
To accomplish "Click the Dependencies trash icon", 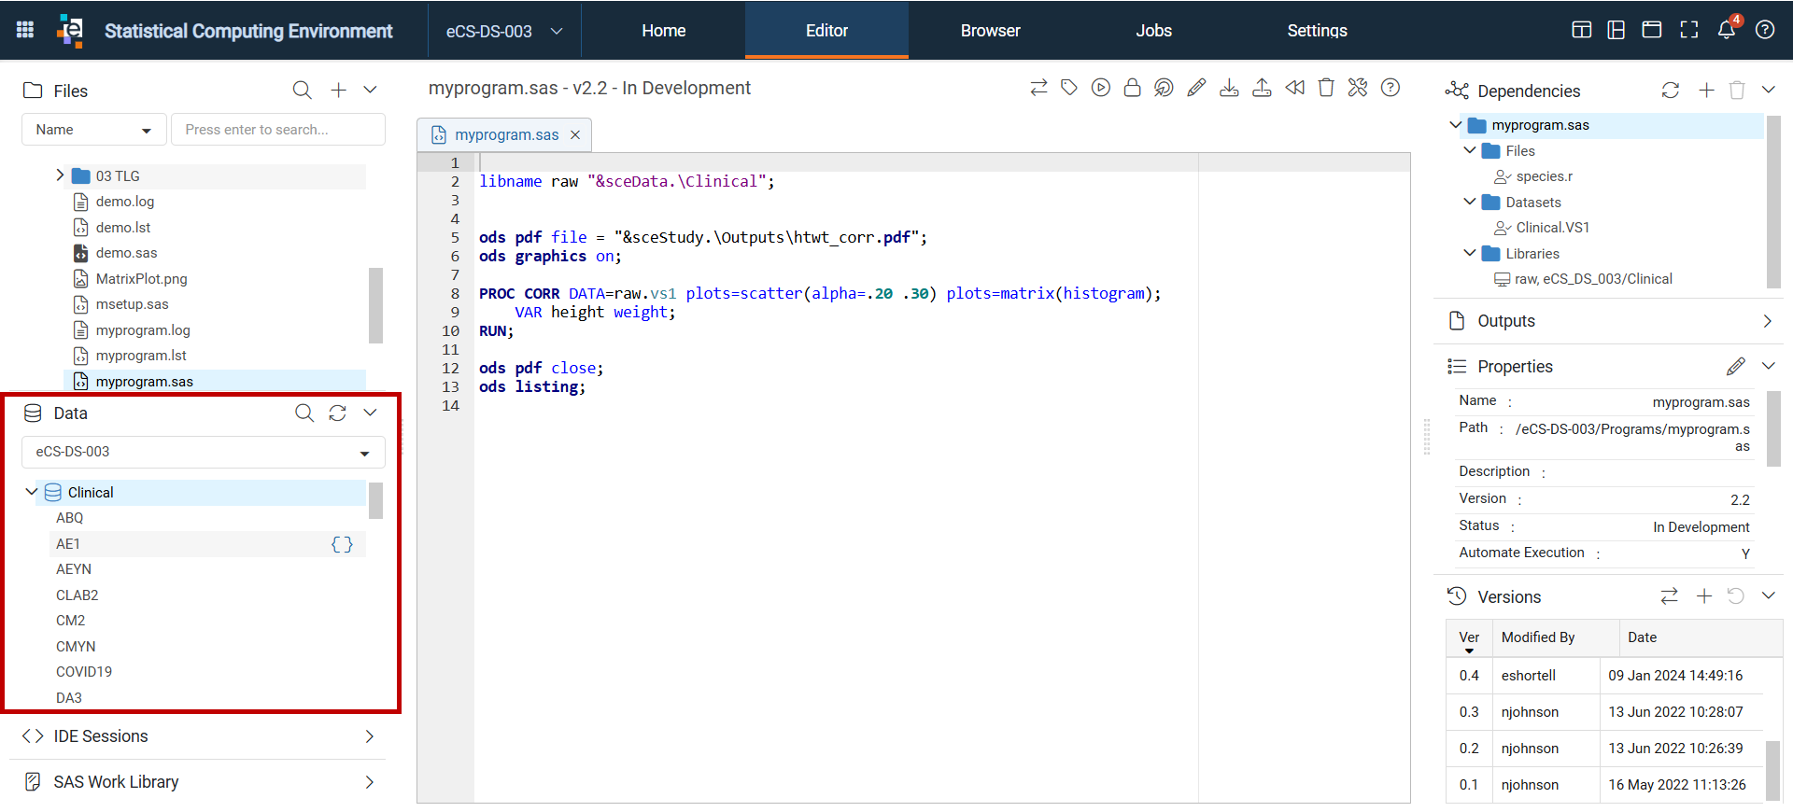I will click(1737, 91).
